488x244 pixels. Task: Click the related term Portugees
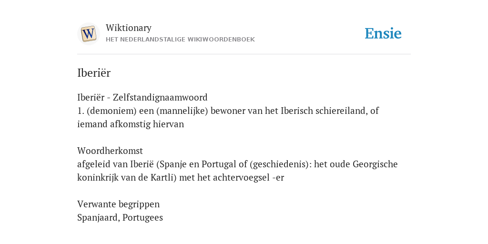tap(142, 217)
